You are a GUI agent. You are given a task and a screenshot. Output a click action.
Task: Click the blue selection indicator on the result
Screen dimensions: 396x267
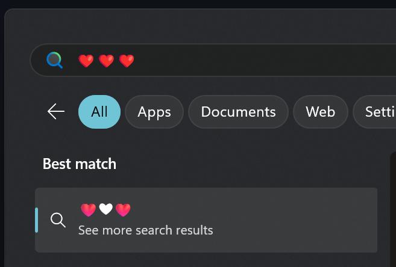[x=37, y=220]
